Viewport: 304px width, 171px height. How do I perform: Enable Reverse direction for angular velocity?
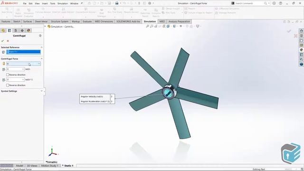click(8, 75)
